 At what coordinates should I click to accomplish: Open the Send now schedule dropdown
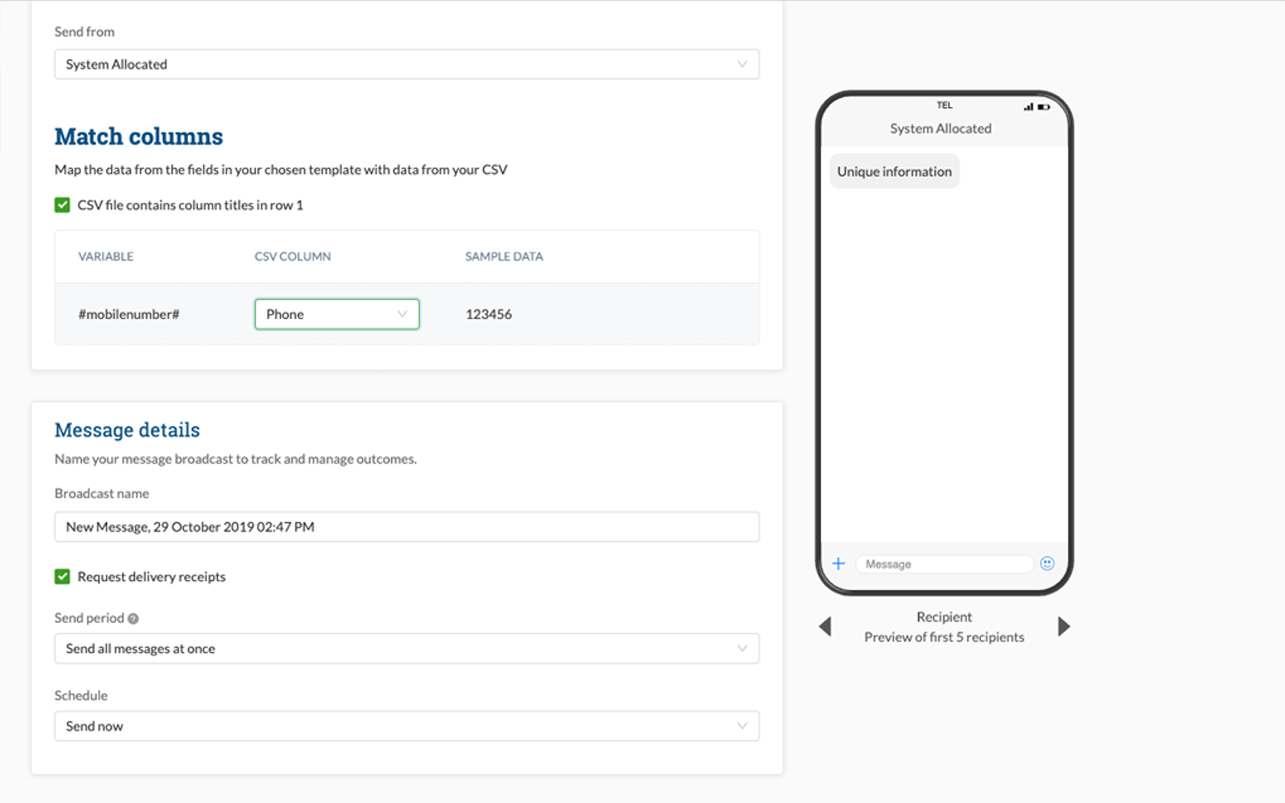click(406, 726)
